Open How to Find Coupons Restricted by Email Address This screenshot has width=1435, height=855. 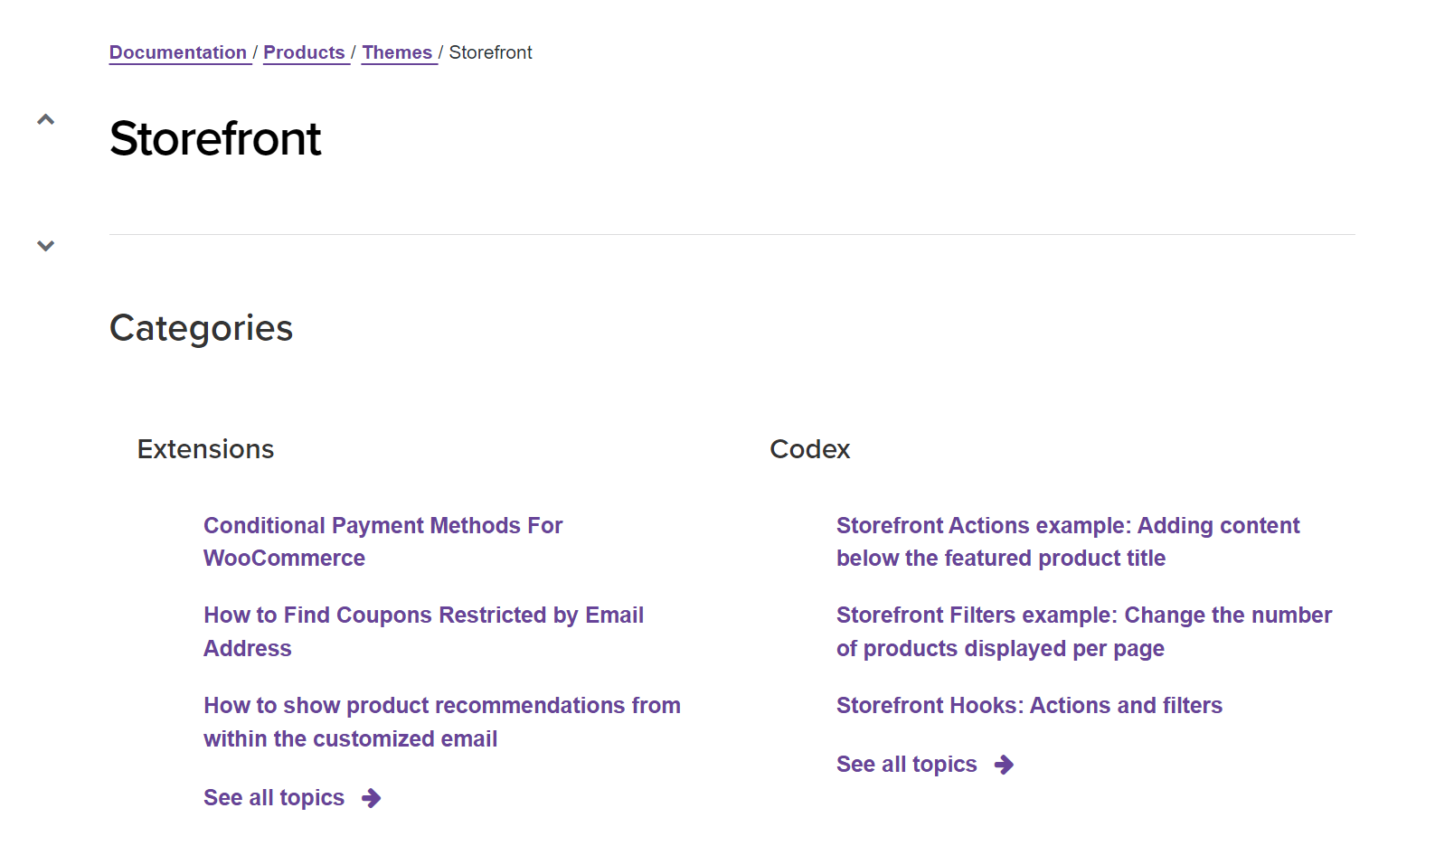tap(423, 632)
